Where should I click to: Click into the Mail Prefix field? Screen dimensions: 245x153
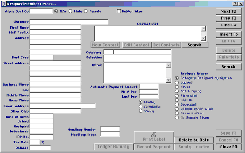click(55, 32)
